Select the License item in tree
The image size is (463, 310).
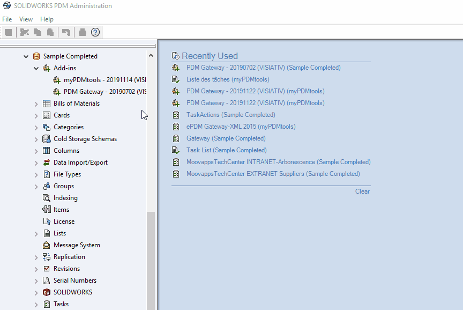64,222
